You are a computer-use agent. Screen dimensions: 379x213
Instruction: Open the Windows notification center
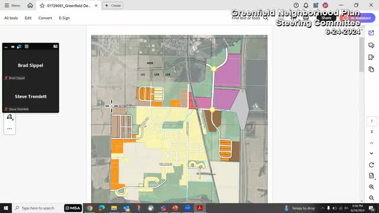pyautogui.click(x=371, y=208)
